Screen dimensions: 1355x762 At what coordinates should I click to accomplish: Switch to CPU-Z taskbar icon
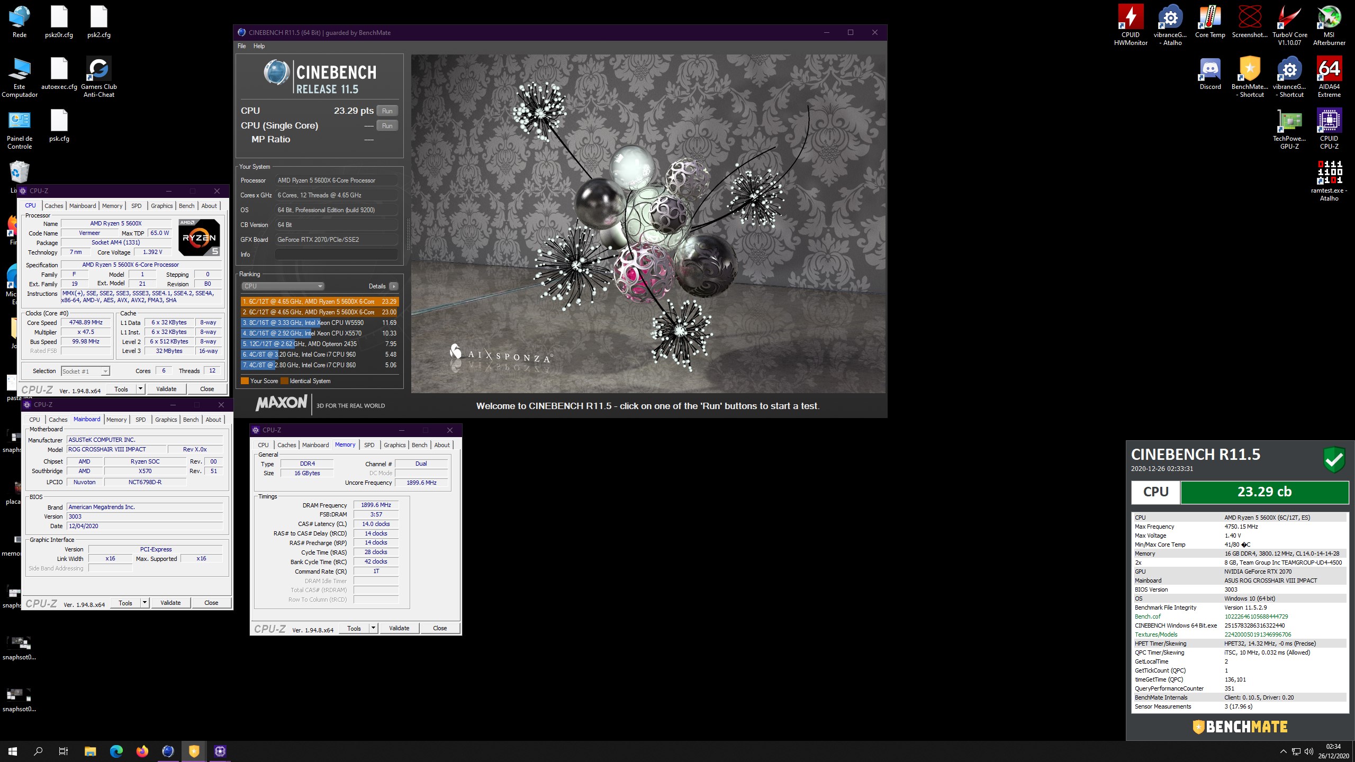(x=220, y=751)
